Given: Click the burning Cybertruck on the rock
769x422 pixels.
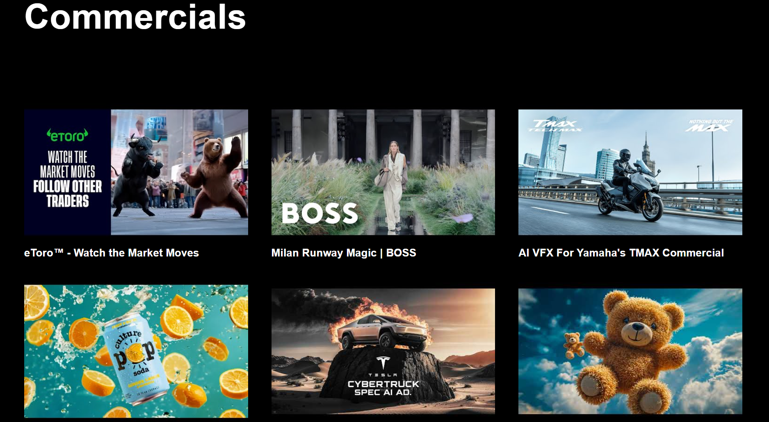Looking at the screenshot, I should point(381,333).
